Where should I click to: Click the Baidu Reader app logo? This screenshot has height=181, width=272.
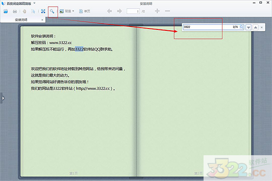pos(3,3)
